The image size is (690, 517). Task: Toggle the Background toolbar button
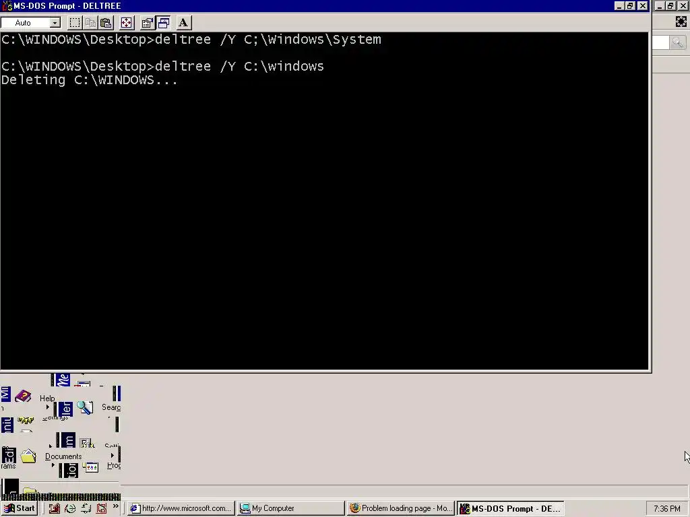tap(164, 23)
